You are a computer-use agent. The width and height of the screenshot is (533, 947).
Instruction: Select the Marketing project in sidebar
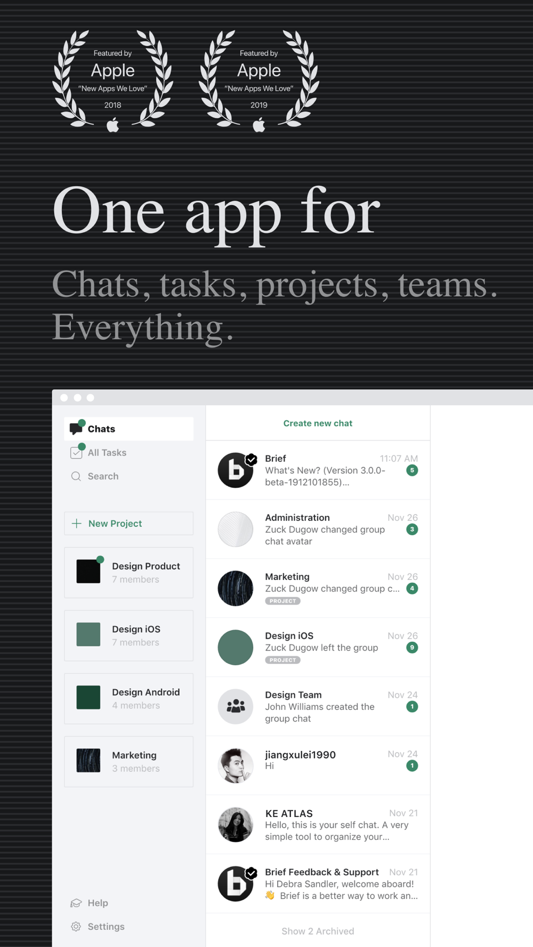(128, 762)
